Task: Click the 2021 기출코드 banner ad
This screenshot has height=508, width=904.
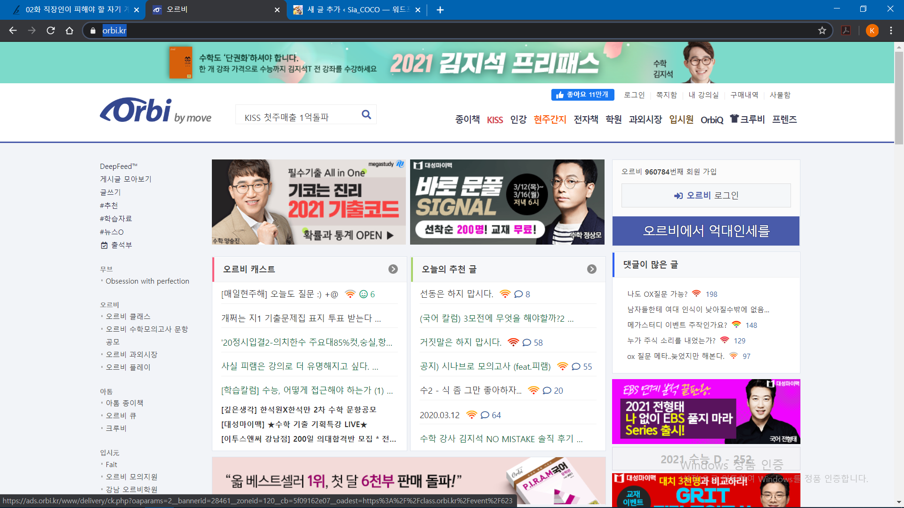Action: pyautogui.click(x=308, y=202)
